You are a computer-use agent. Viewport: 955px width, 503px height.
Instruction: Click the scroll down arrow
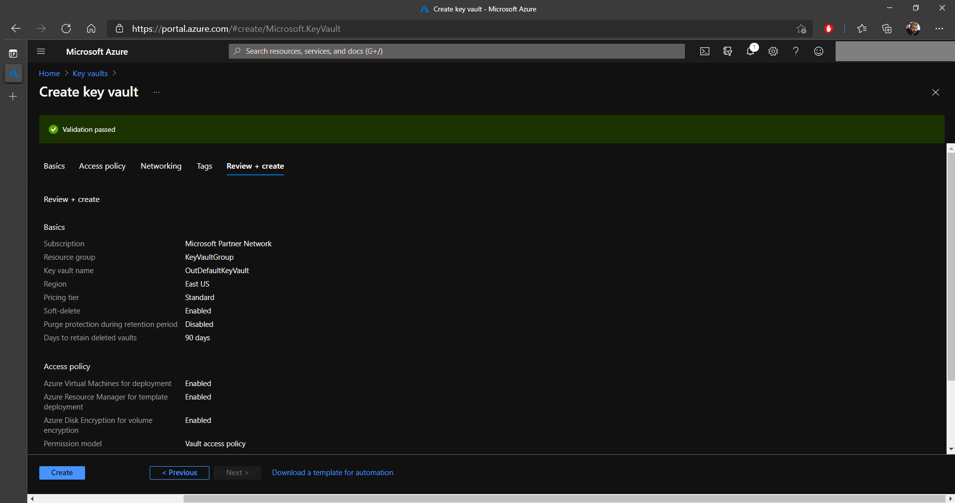pos(951,449)
